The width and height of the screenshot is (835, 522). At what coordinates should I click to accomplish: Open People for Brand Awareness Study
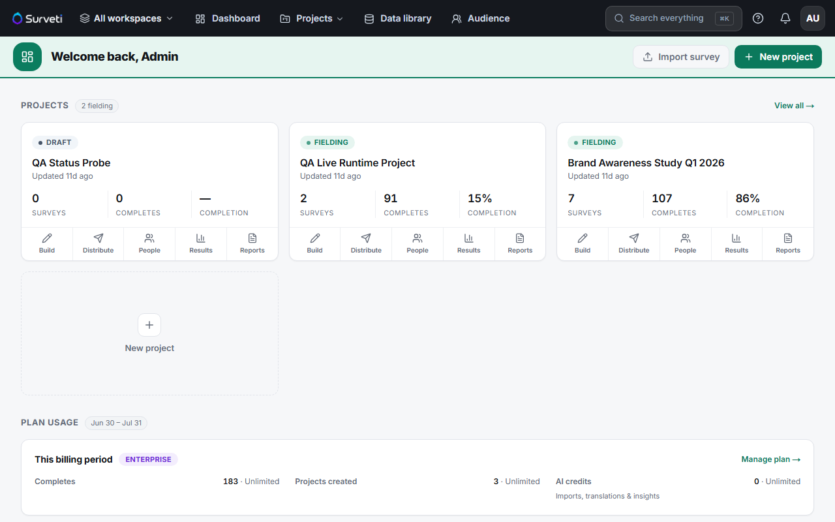coord(685,244)
